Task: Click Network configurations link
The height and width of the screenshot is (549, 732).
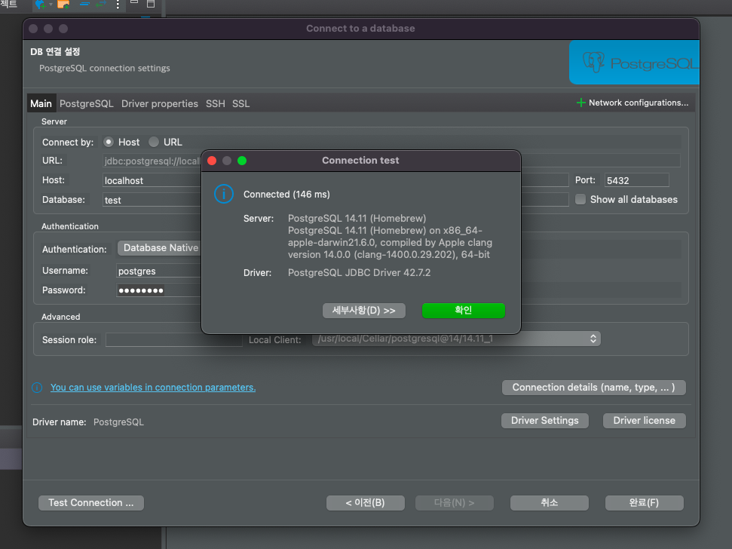Action: pos(639,103)
